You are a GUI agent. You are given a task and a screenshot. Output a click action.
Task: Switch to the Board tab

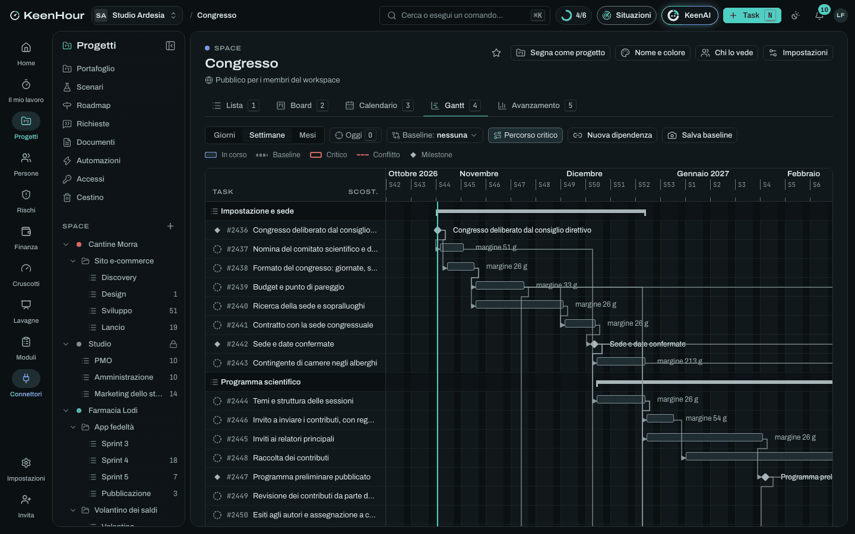click(x=302, y=106)
